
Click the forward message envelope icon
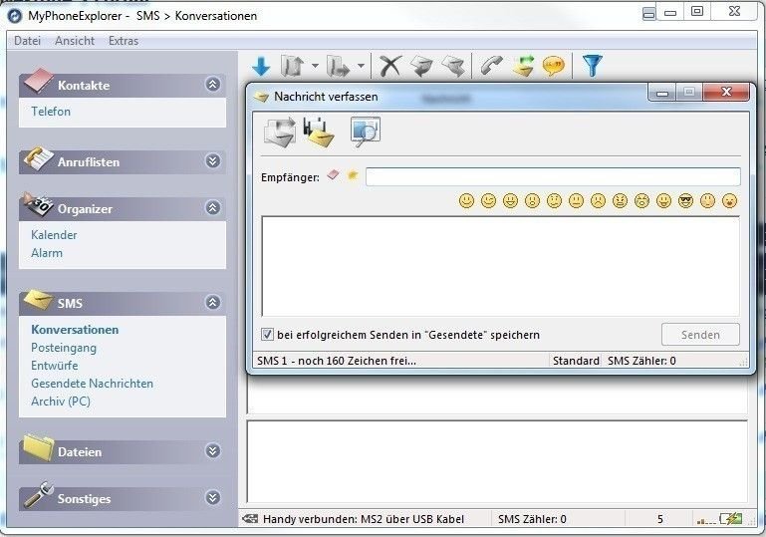[453, 66]
